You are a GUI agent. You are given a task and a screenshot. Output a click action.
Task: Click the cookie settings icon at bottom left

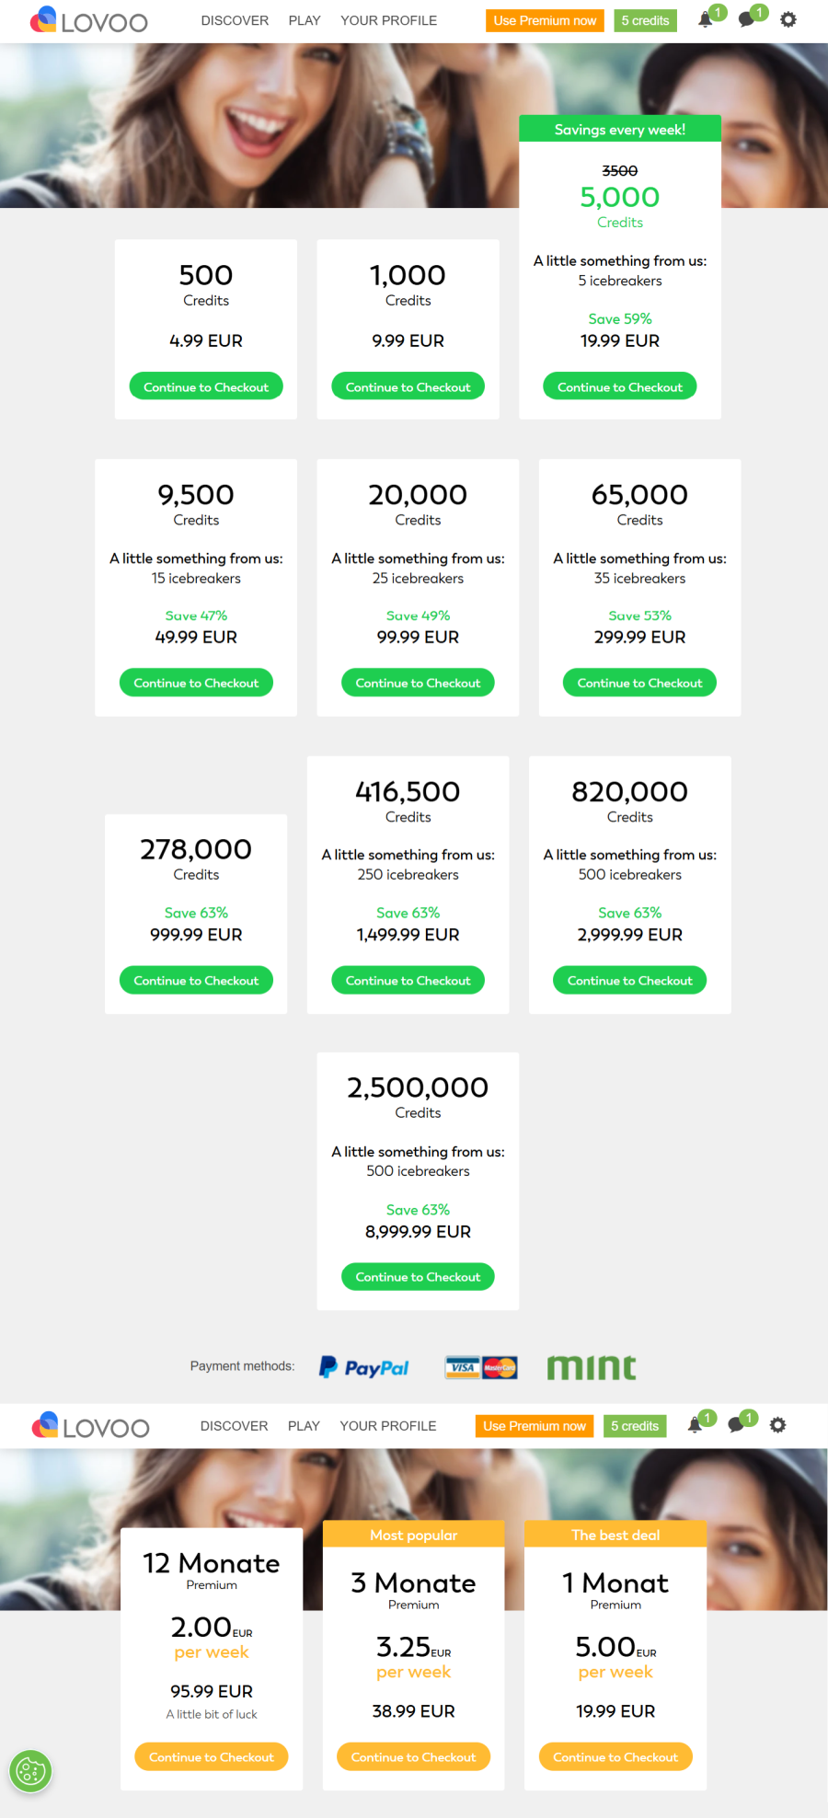click(29, 1770)
